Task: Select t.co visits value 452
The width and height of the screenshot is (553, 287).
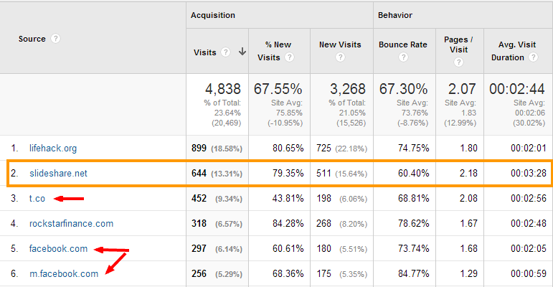Action: tap(199, 198)
